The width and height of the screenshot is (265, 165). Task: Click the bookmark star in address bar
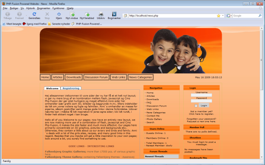[219, 16]
